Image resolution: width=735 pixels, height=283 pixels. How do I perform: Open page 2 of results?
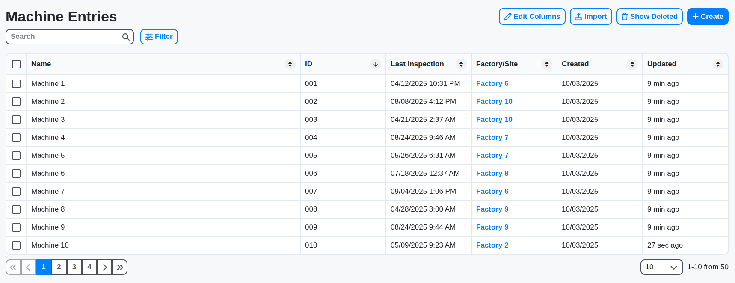(59, 267)
